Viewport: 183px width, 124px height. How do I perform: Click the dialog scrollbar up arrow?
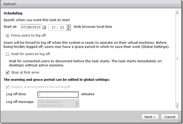(177, 13)
